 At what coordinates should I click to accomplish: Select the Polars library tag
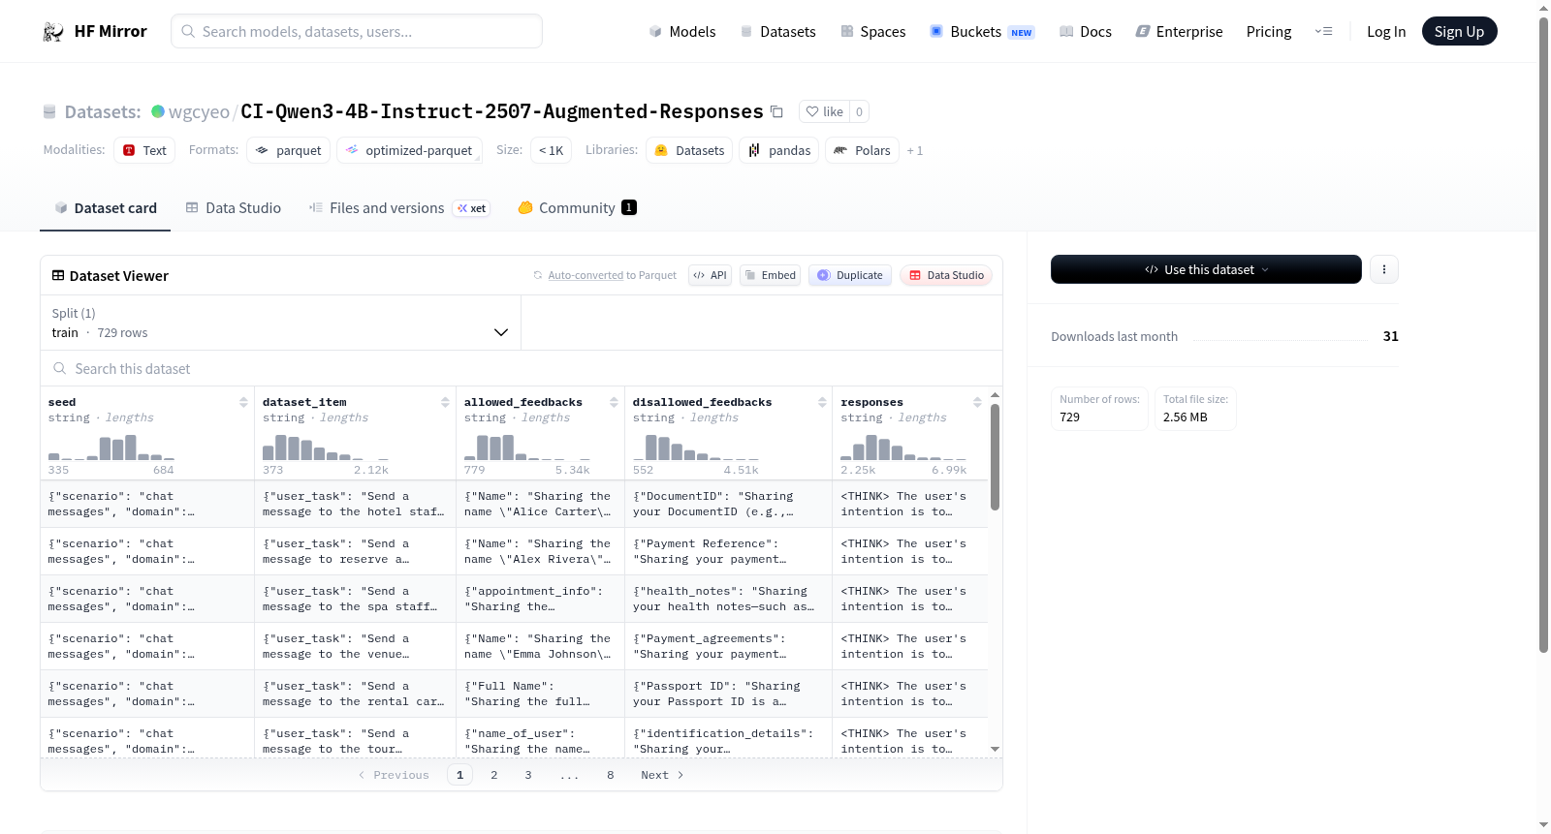pos(862,150)
